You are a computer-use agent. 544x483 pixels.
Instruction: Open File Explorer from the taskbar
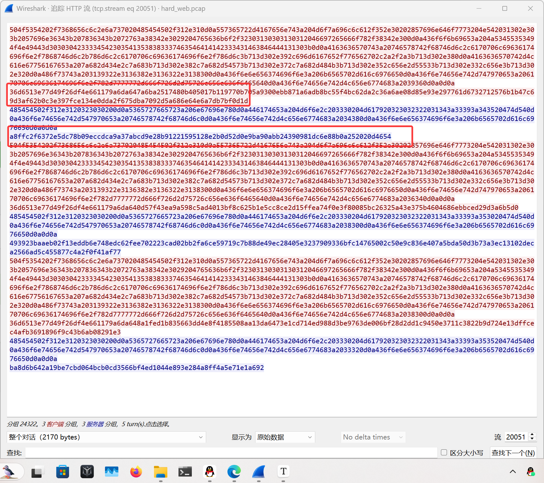tap(161, 472)
